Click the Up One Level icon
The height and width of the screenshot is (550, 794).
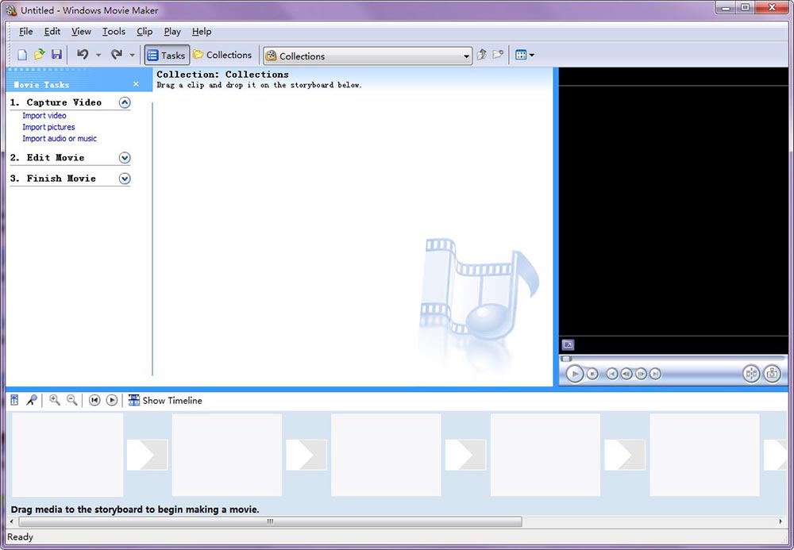[482, 54]
